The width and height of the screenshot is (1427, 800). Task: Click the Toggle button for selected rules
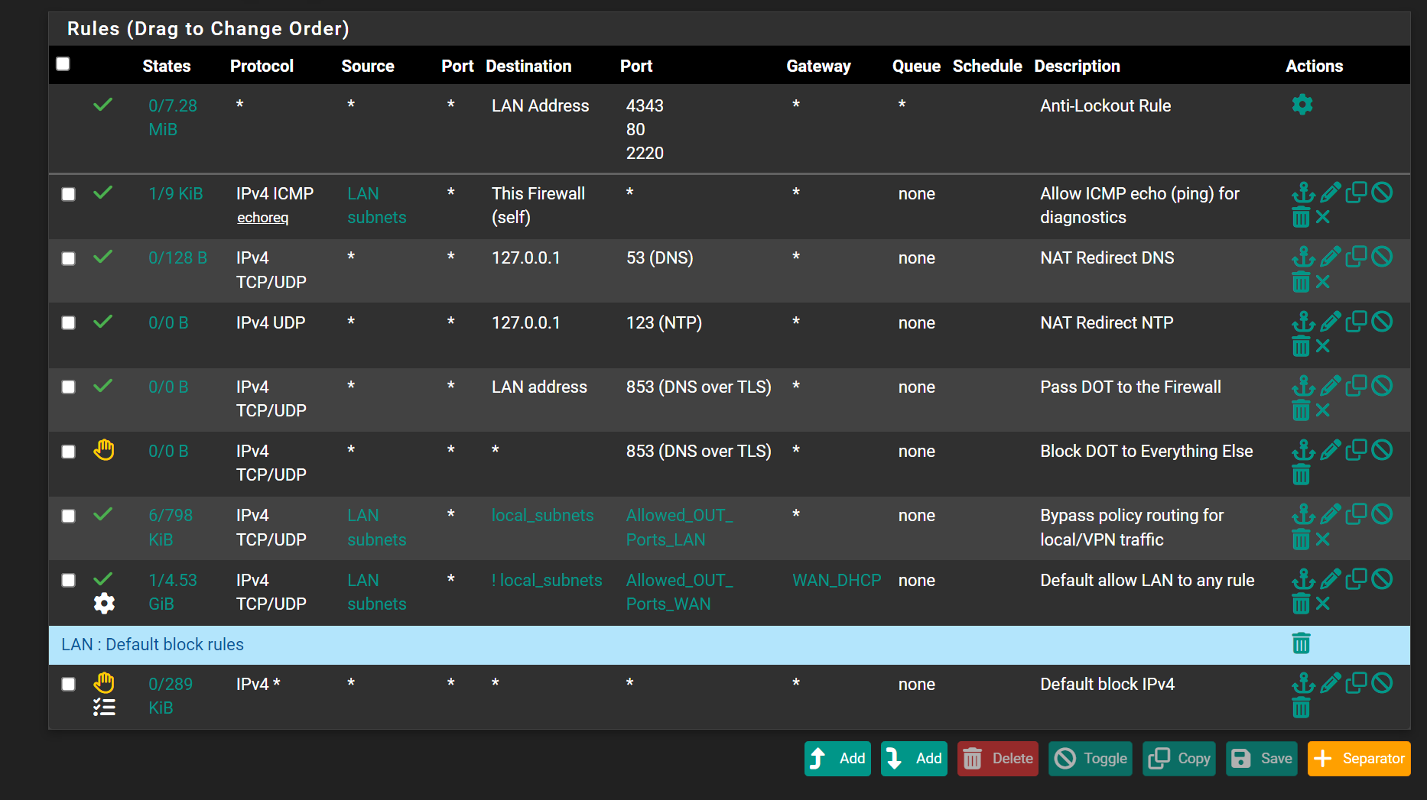pos(1091,759)
